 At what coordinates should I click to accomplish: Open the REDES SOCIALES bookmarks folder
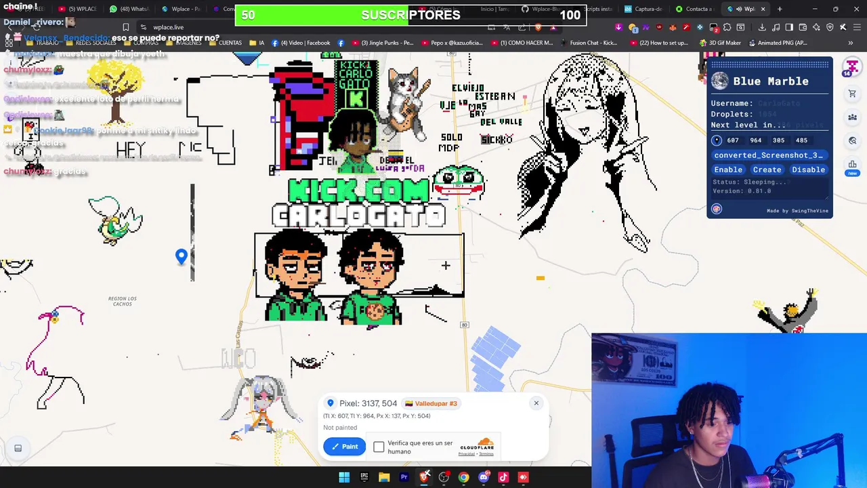91,43
